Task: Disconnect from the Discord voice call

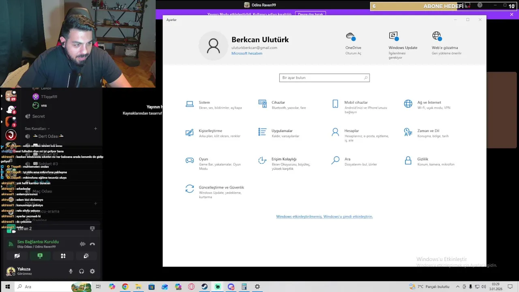Action: pyautogui.click(x=92, y=244)
